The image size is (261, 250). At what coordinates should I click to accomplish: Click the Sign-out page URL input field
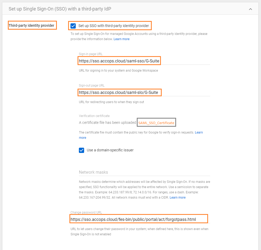pyautogui.click(x=144, y=93)
